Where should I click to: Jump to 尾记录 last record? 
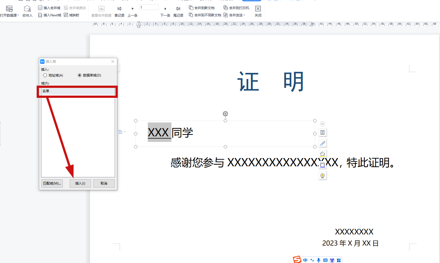(178, 12)
